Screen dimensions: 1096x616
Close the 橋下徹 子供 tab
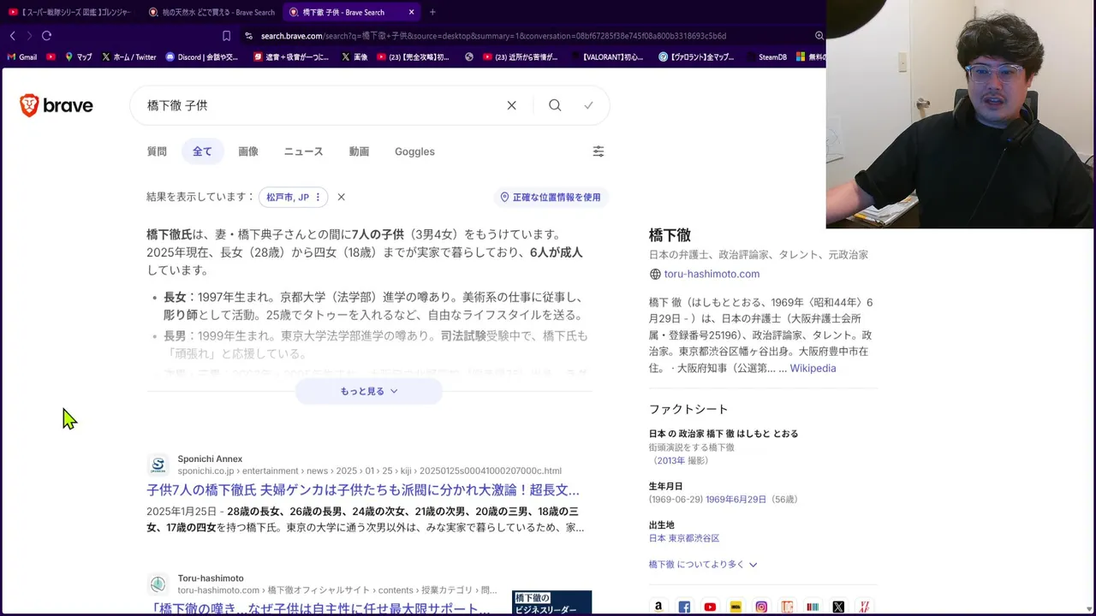[411, 12]
